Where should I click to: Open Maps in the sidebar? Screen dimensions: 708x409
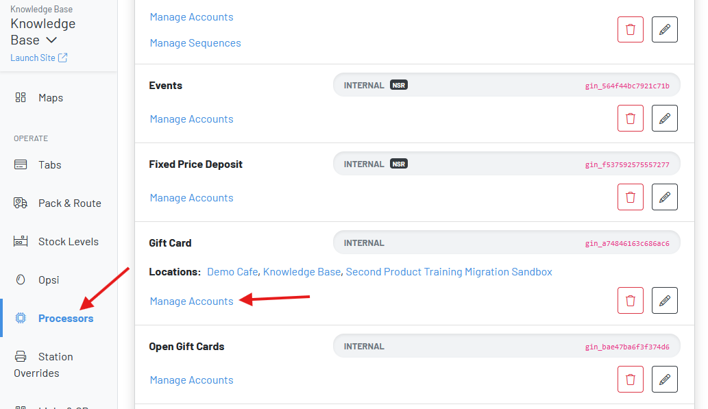click(50, 98)
